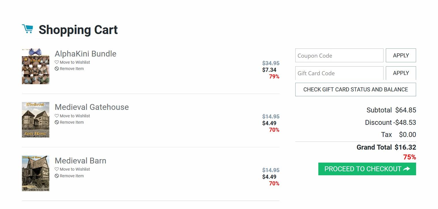The image size is (438, 209).
Task: Click arrow icon on Proceed to Checkout
Action: [407, 169]
